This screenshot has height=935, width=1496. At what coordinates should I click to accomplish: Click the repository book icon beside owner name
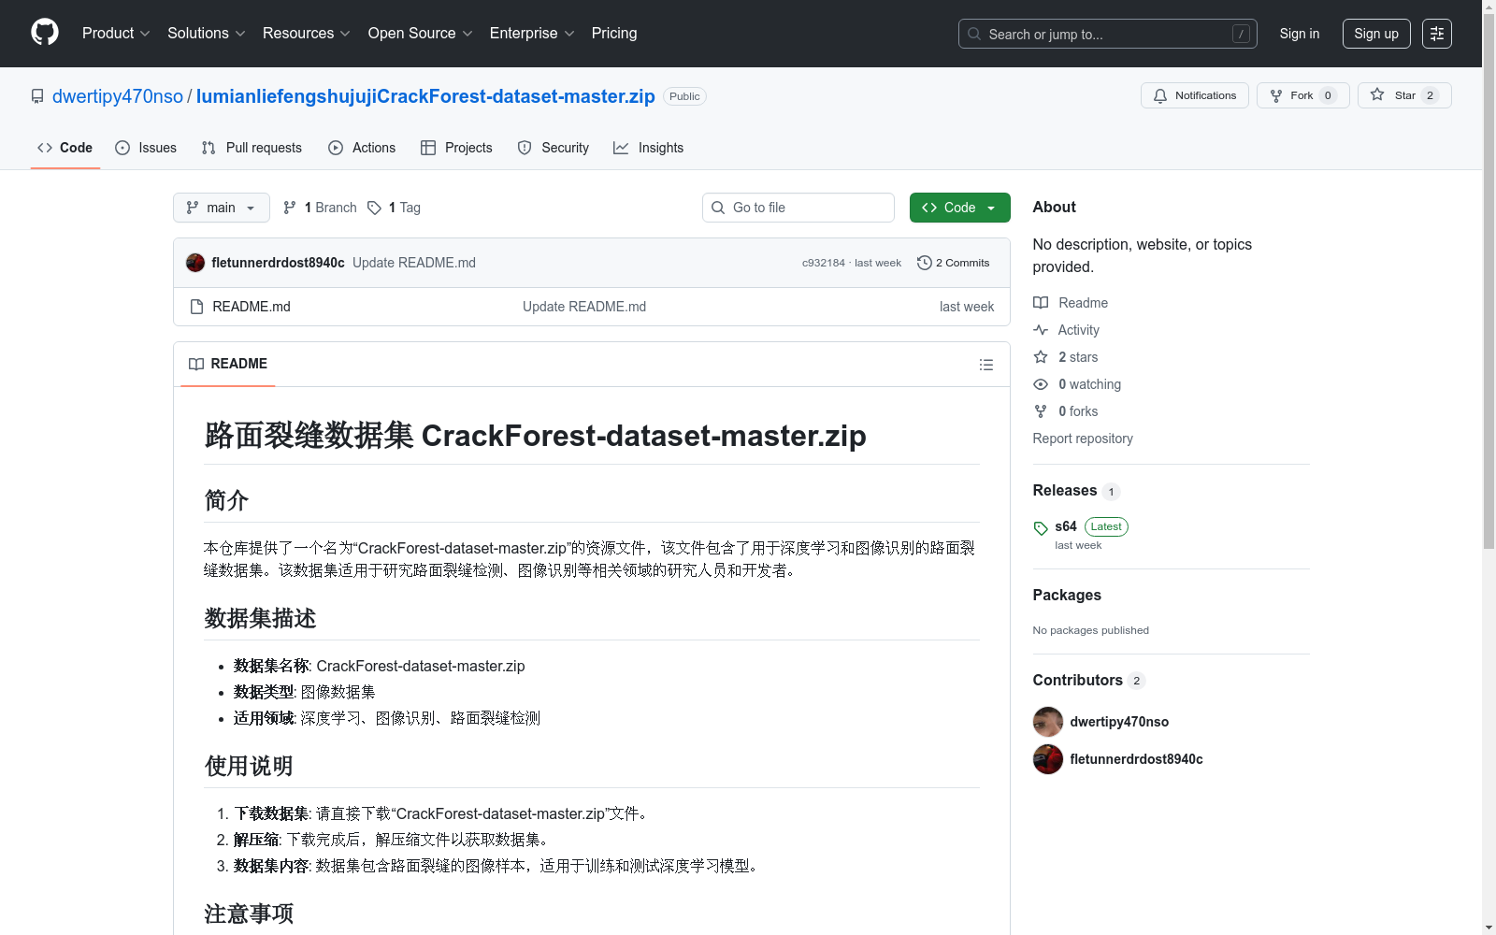37,96
